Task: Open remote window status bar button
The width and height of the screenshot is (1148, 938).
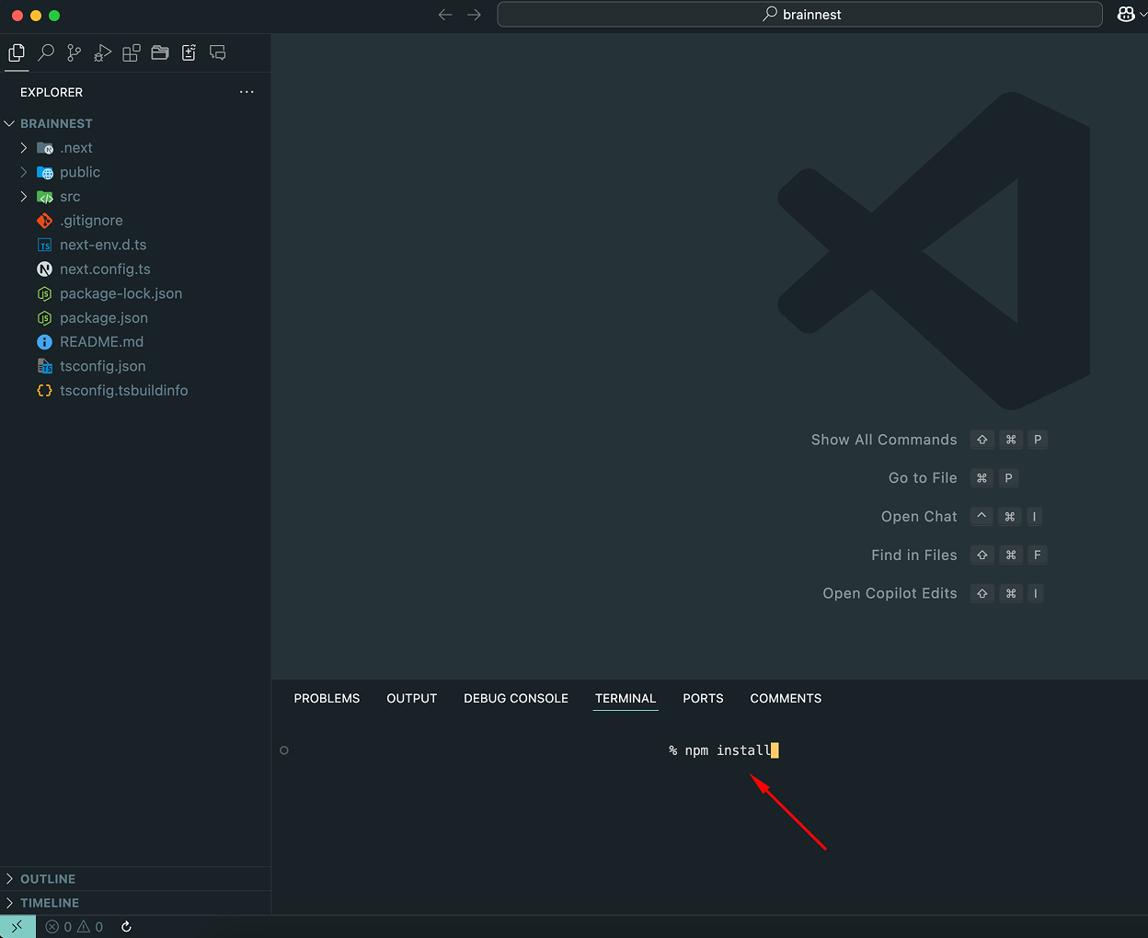Action: pyautogui.click(x=17, y=927)
